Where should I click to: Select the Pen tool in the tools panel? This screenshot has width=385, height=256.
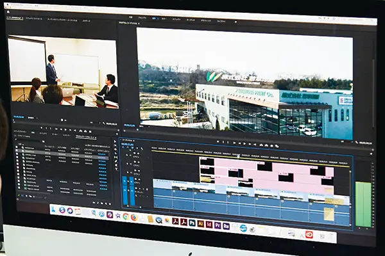click(x=116, y=161)
